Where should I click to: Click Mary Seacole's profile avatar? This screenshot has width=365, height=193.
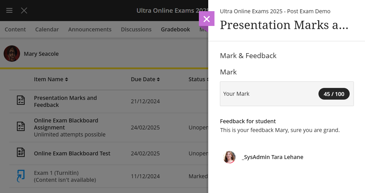tap(12, 53)
